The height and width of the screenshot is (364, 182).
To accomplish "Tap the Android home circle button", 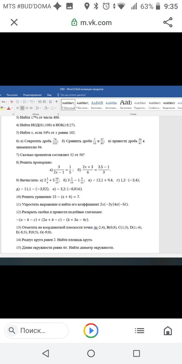I will click(91, 353).
